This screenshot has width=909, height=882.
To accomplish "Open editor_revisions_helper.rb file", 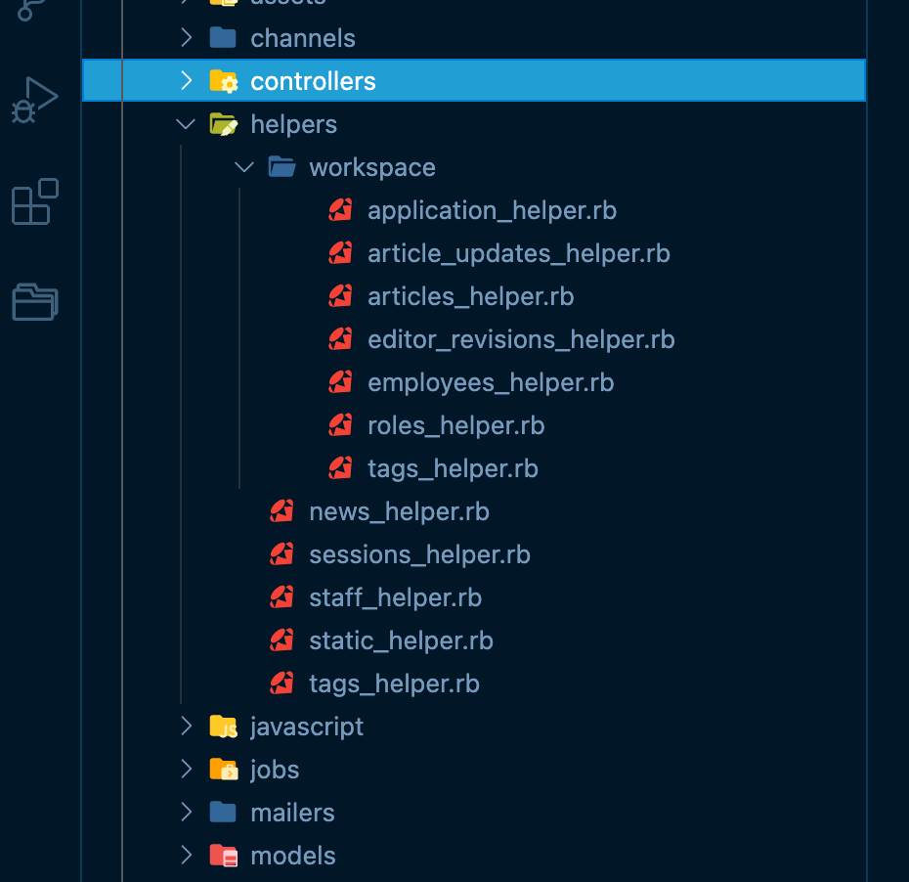I will click(521, 339).
